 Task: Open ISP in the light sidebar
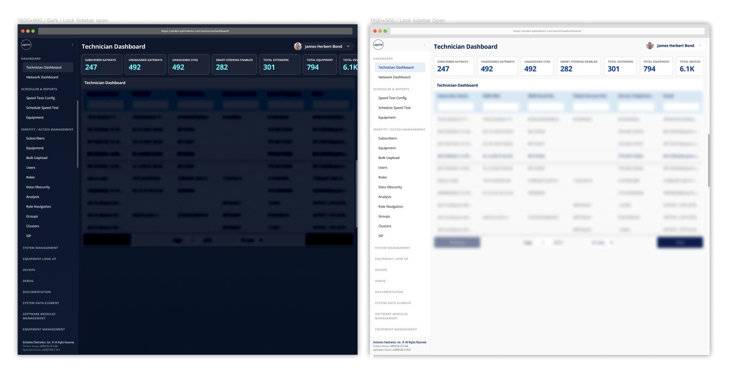[381, 236]
